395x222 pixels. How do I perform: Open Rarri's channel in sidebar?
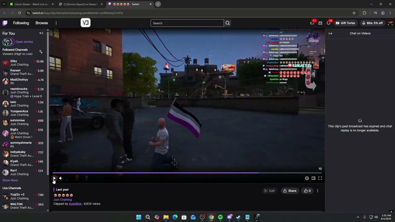[23, 172]
